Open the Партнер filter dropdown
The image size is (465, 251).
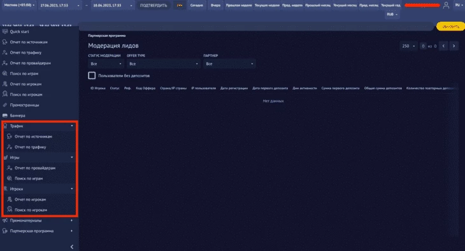click(229, 64)
